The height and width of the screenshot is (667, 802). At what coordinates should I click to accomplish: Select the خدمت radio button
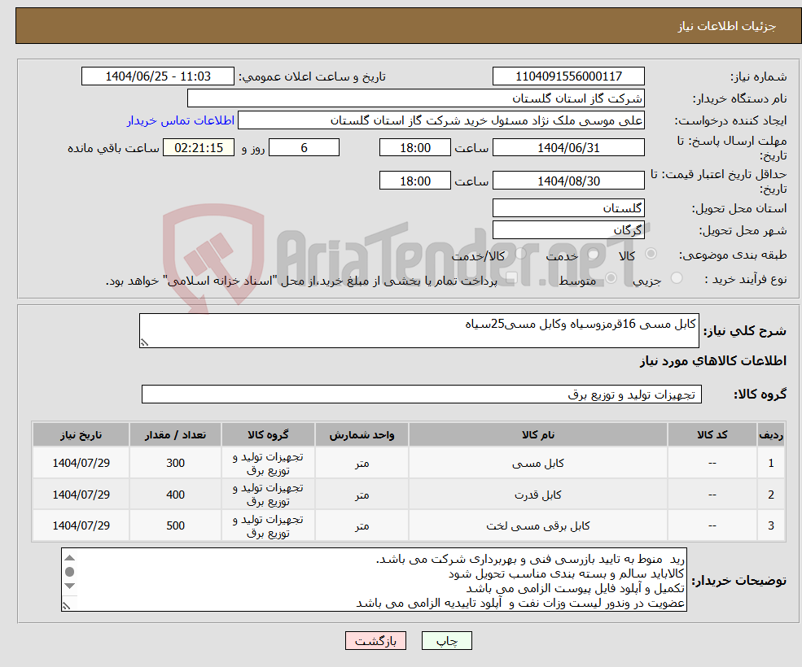[592, 253]
